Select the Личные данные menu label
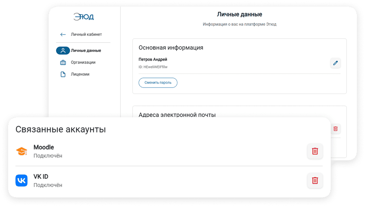Screen dimensions: 365x207 coord(86,51)
